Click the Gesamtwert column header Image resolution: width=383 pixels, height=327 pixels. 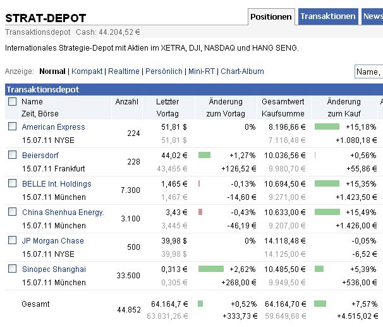pos(283,102)
